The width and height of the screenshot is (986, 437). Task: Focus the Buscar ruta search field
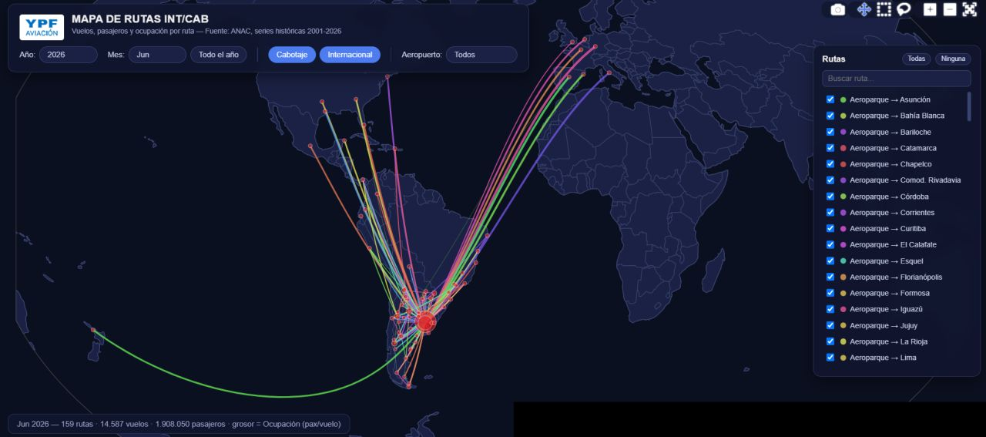point(897,79)
